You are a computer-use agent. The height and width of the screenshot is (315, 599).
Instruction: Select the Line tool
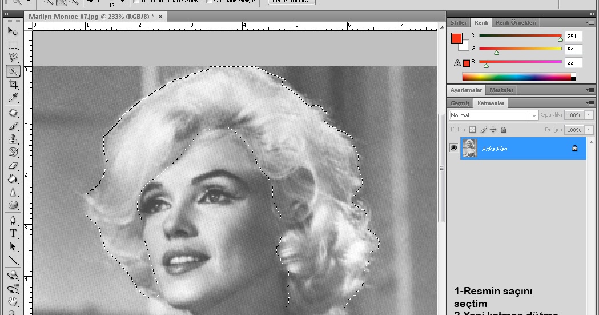tap(13, 260)
